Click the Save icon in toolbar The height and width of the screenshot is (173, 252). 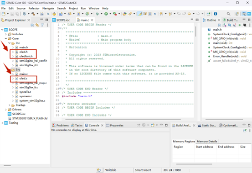pyautogui.click(x=12, y=14)
